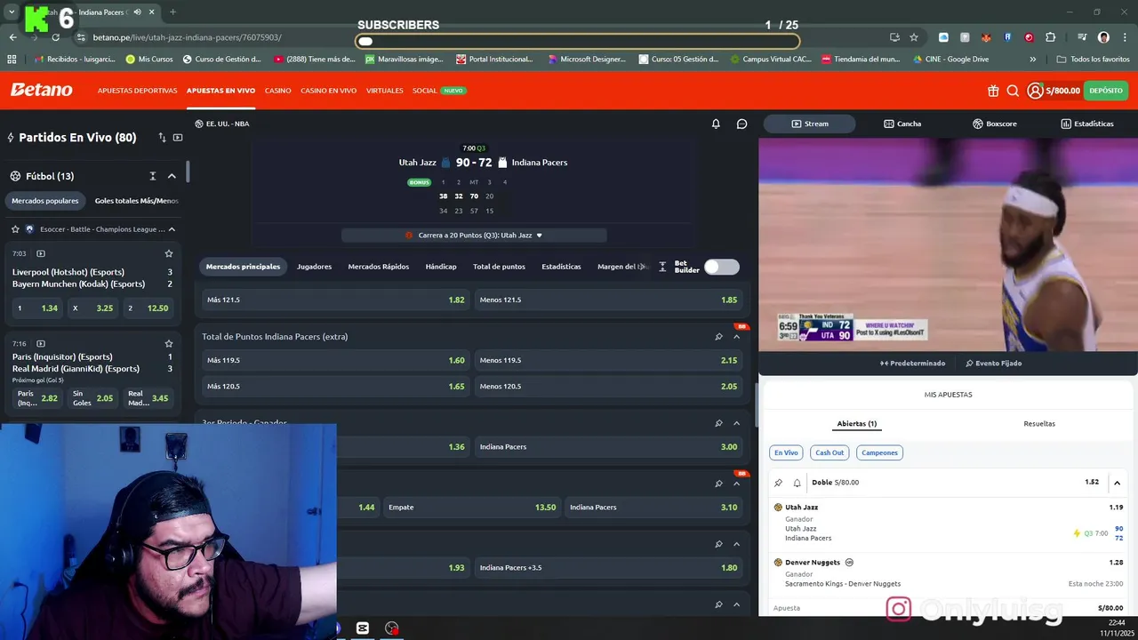Pin the Doble bet in Mis Apuestas
Image resolution: width=1138 pixels, height=640 pixels.
point(779,483)
